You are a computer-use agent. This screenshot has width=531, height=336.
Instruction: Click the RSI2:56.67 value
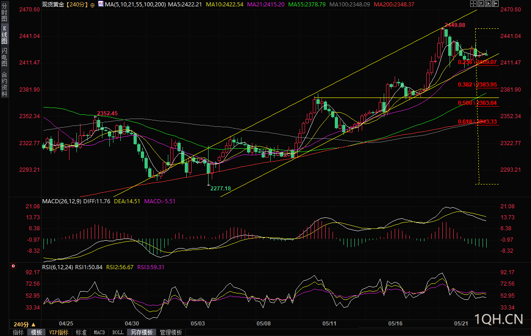pos(120,267)
